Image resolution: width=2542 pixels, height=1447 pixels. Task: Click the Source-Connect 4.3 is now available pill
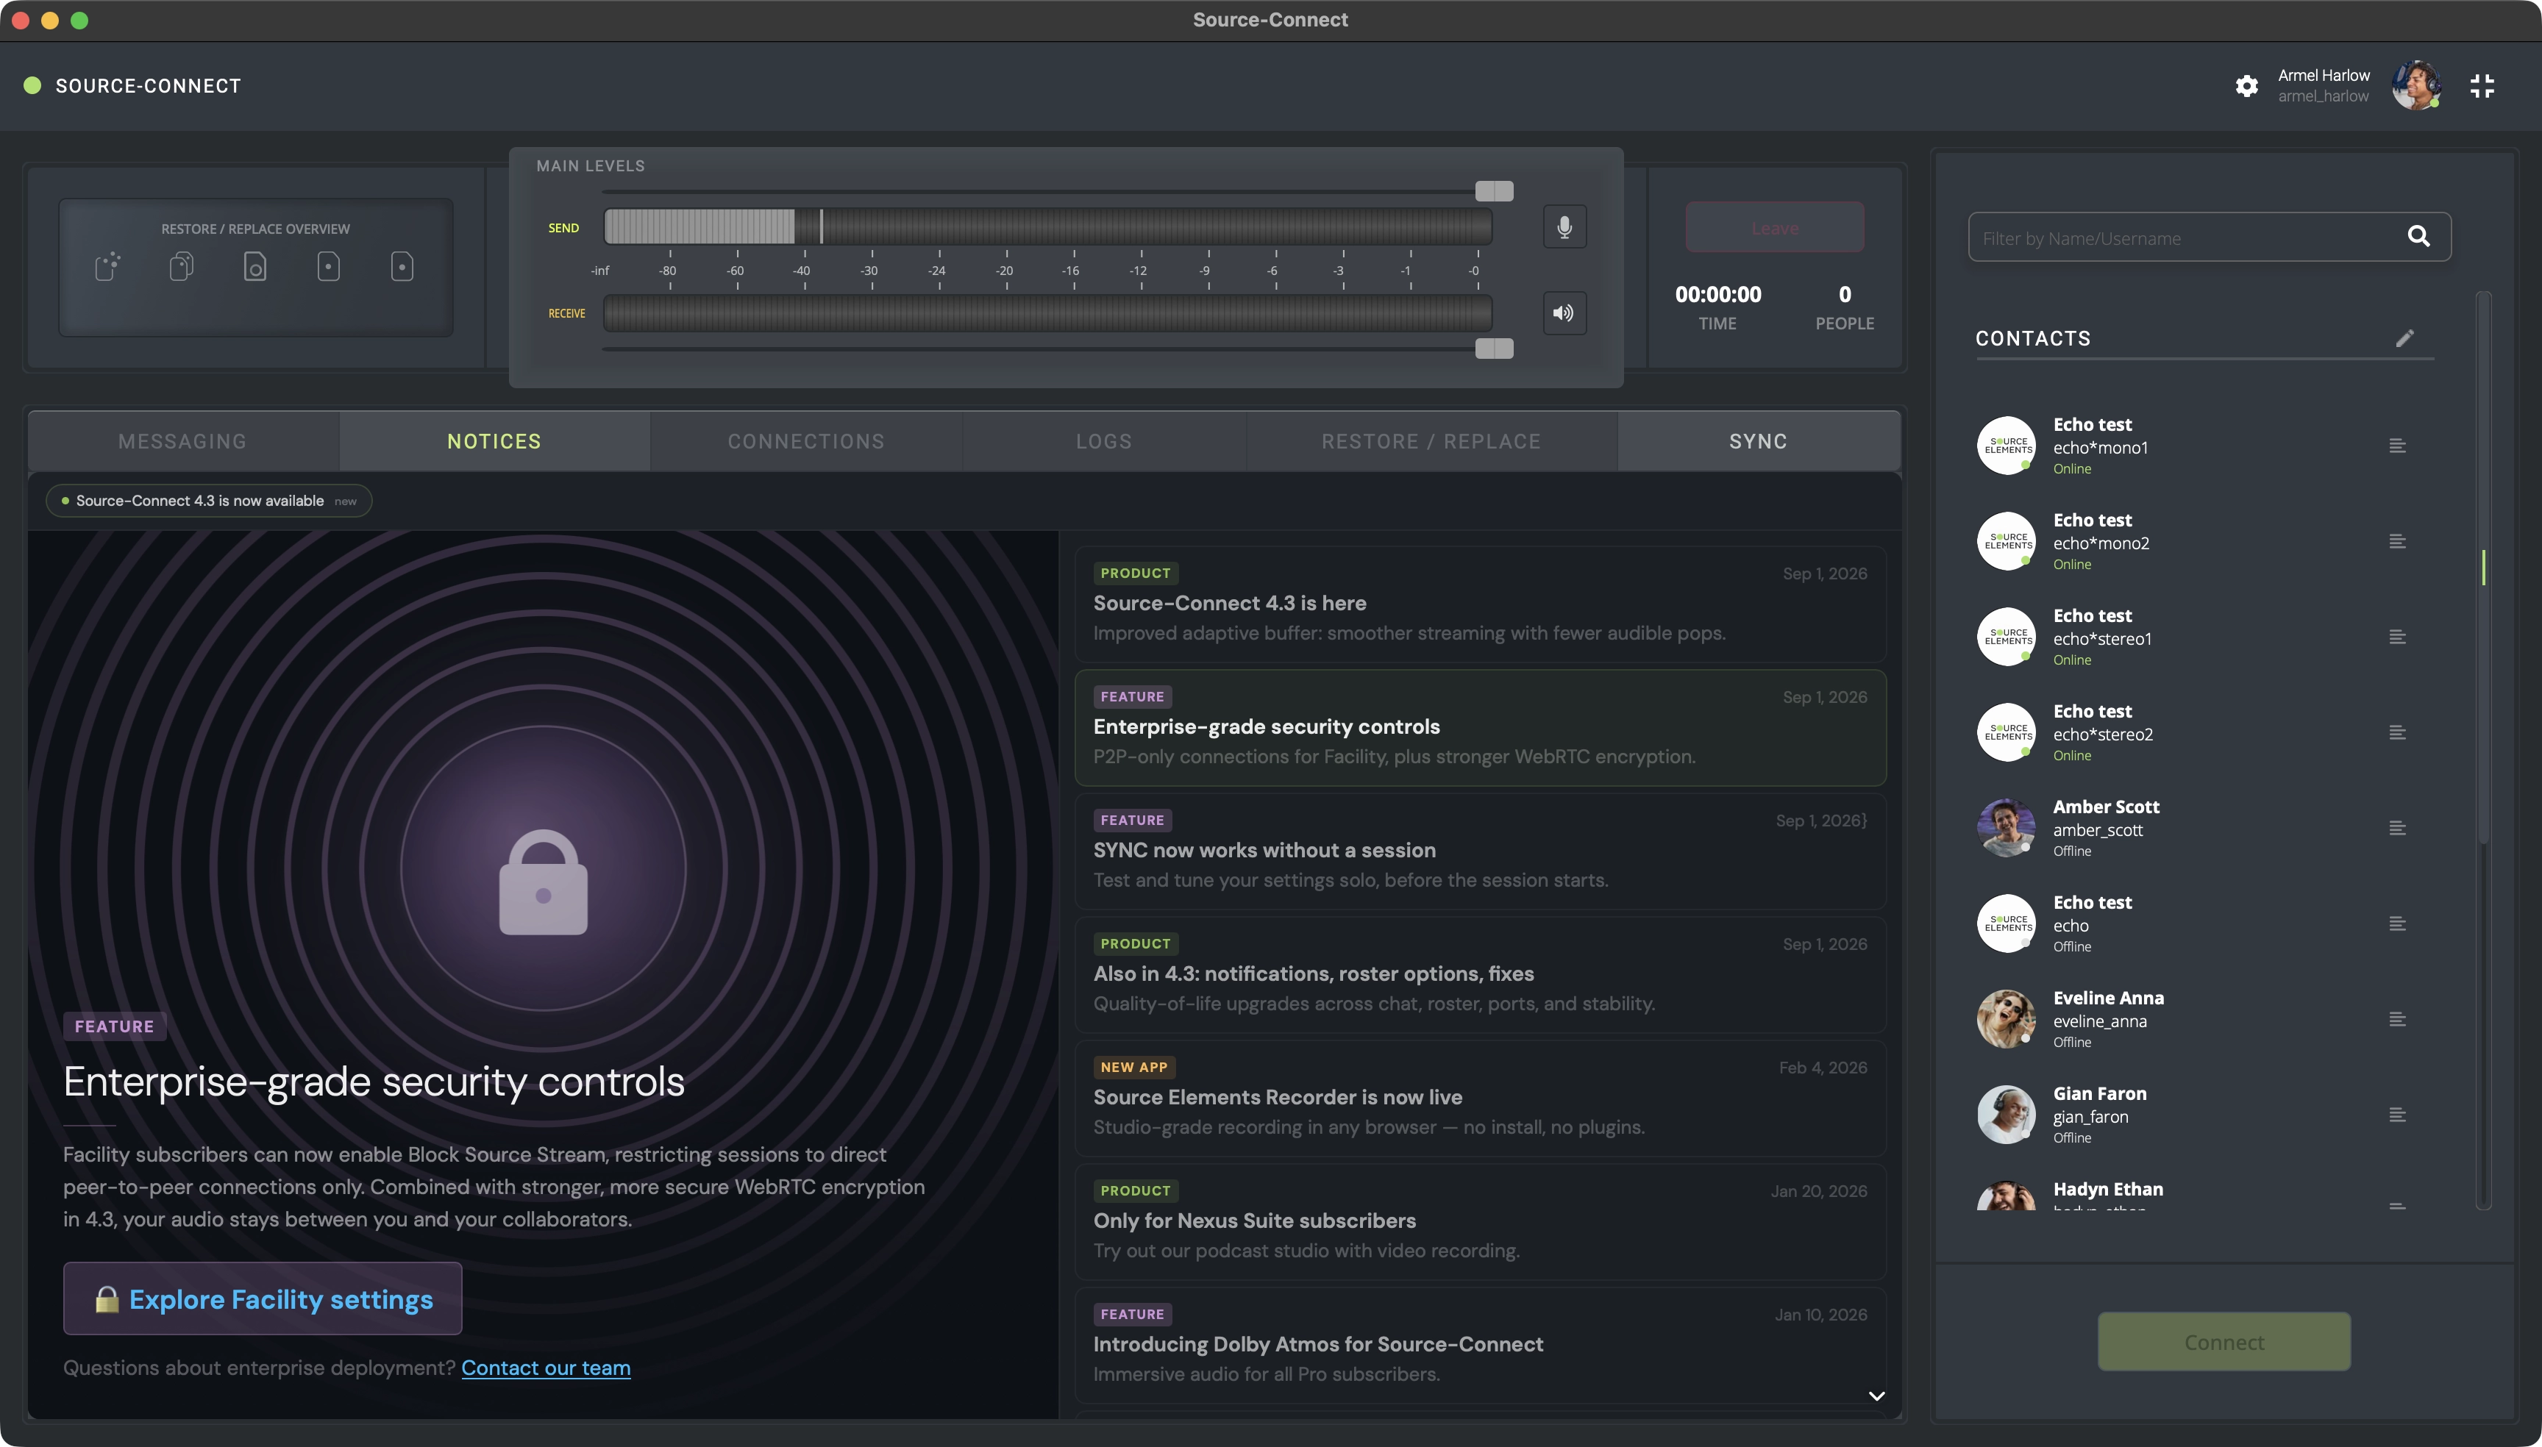click(x=209, y=501)
